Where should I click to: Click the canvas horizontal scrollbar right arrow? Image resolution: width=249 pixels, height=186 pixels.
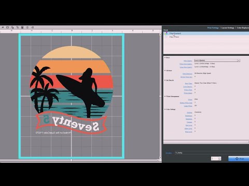pos(157,160)
